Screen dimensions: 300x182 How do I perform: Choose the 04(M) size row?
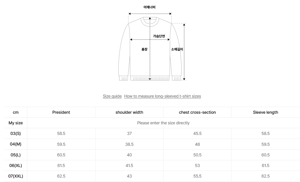pyautogui.click(x=16, y=144)
